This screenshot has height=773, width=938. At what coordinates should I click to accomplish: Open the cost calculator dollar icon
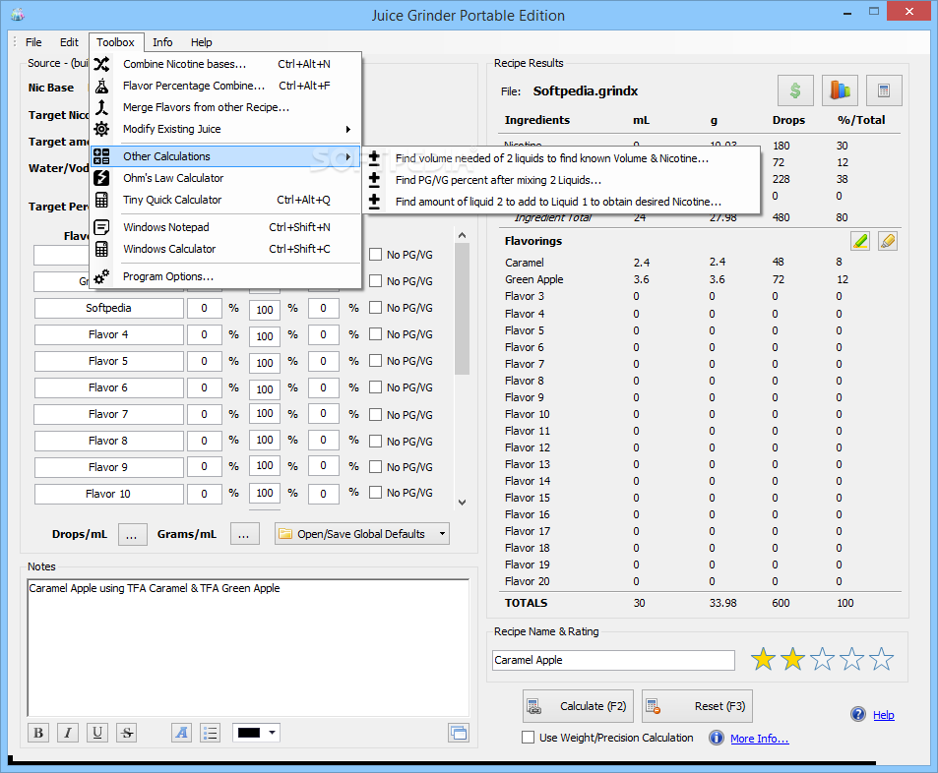tap(795, 90)
